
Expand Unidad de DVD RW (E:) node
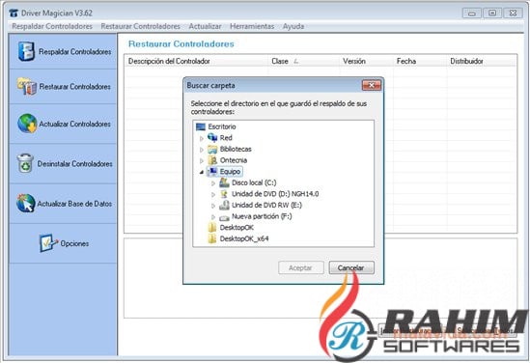[x=213, y=206]
